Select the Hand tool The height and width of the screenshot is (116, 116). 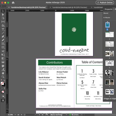[x=3, y=73]
